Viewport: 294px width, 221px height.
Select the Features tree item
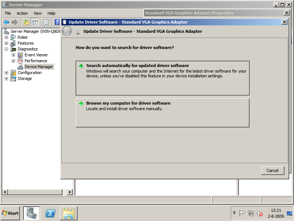[26, 43]
